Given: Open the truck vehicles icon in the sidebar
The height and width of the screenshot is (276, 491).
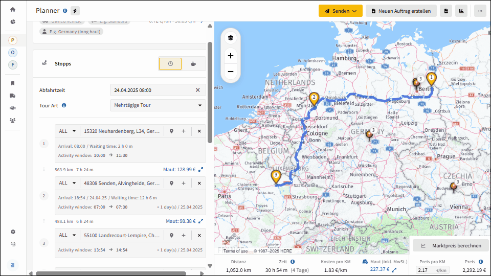Looking at the screenshot, I should (x=12, y=96).
